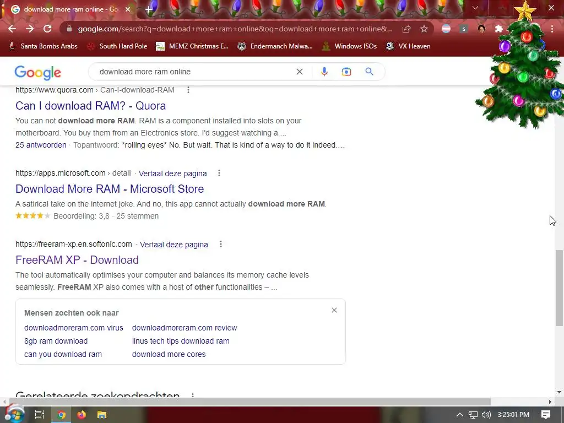Image resolution: width=564 pixels, height=423 pixels.
Task: Close the 'Mensen zochten ook naar' box
Action: [x=334, y=310]
